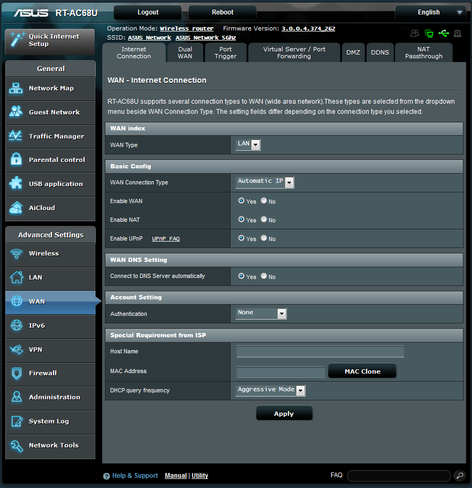Open the Virtual Server / Port Forwarding tab
The width and height of the screenshot is (472, 488).
tap(294, 52)
